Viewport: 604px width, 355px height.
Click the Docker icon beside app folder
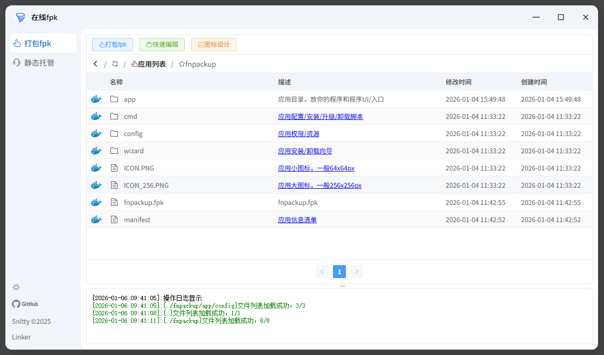point(96,100)
